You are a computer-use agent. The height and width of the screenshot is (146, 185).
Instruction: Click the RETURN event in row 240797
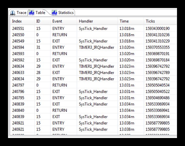tap(59, 85)
